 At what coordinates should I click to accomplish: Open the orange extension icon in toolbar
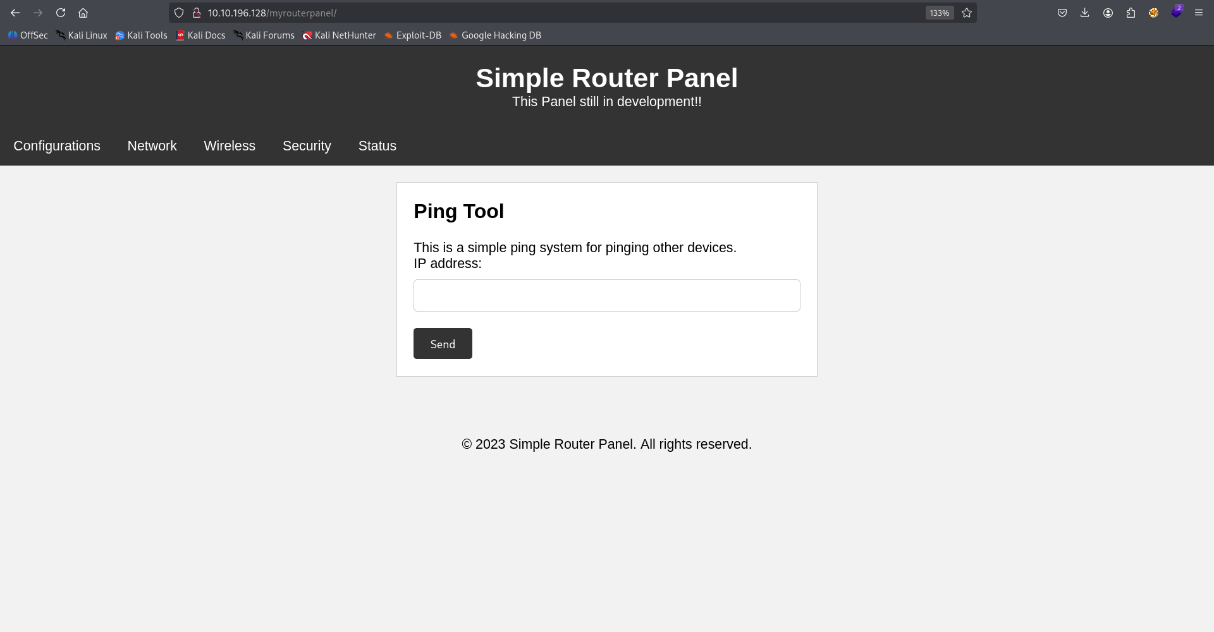pyautogui.click(x=1154, y=13)
